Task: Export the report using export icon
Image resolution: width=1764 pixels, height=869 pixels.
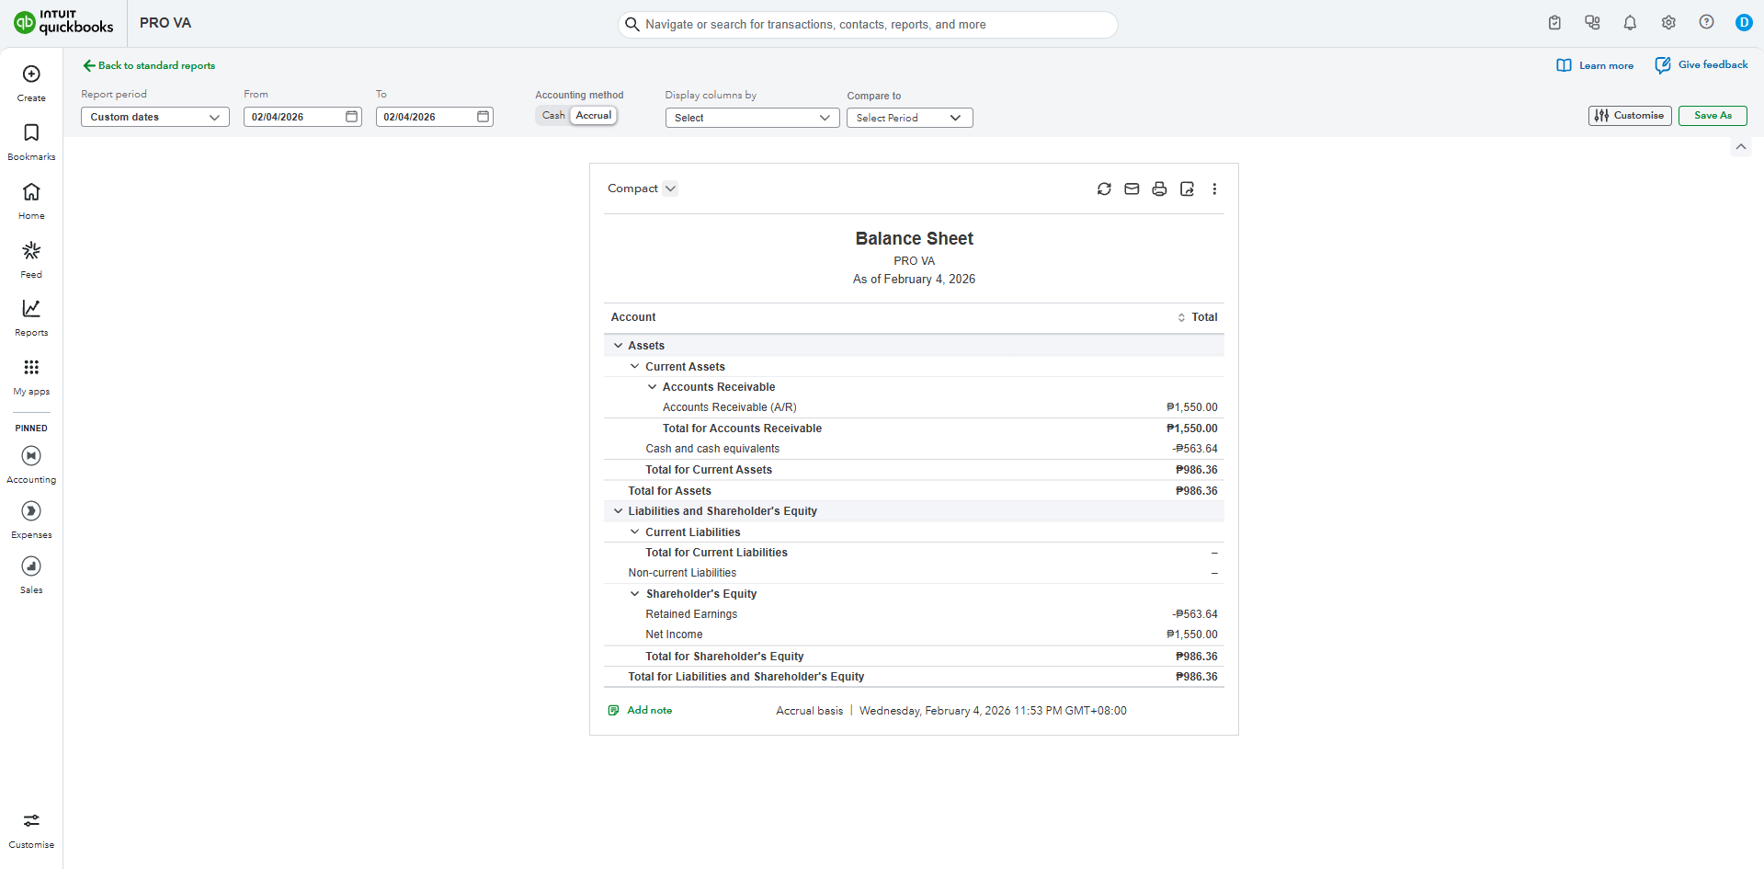Action: 1187,189
